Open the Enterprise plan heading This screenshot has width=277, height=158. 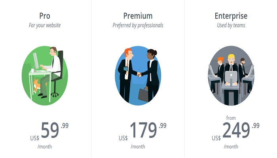(231, 16)
